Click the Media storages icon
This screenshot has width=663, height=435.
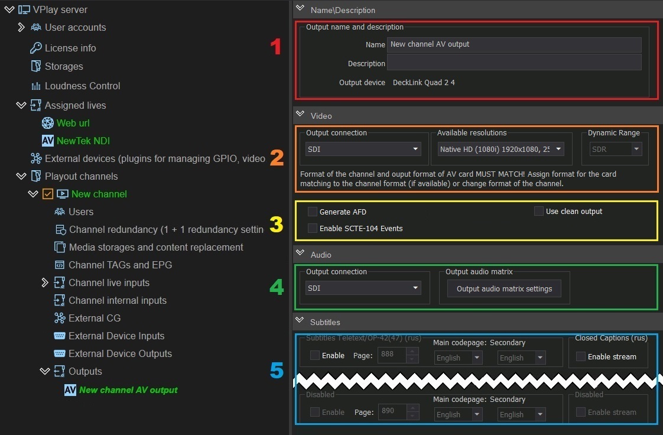click(x=60, y=247)
